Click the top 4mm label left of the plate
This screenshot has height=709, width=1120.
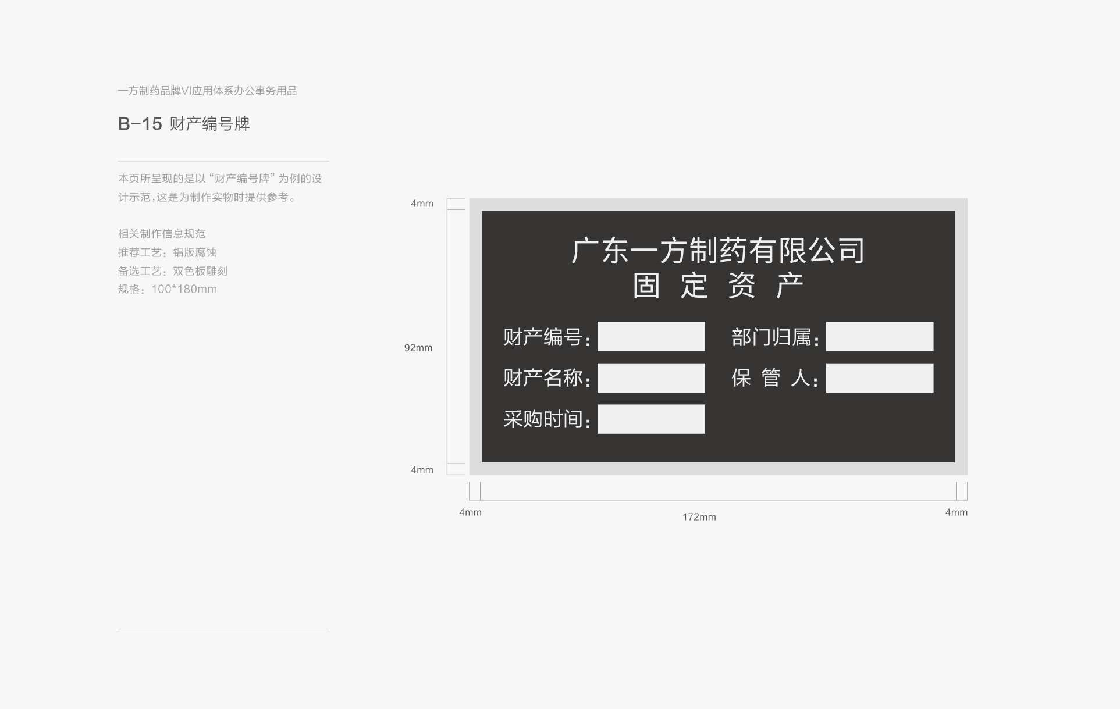coord(422,204)
